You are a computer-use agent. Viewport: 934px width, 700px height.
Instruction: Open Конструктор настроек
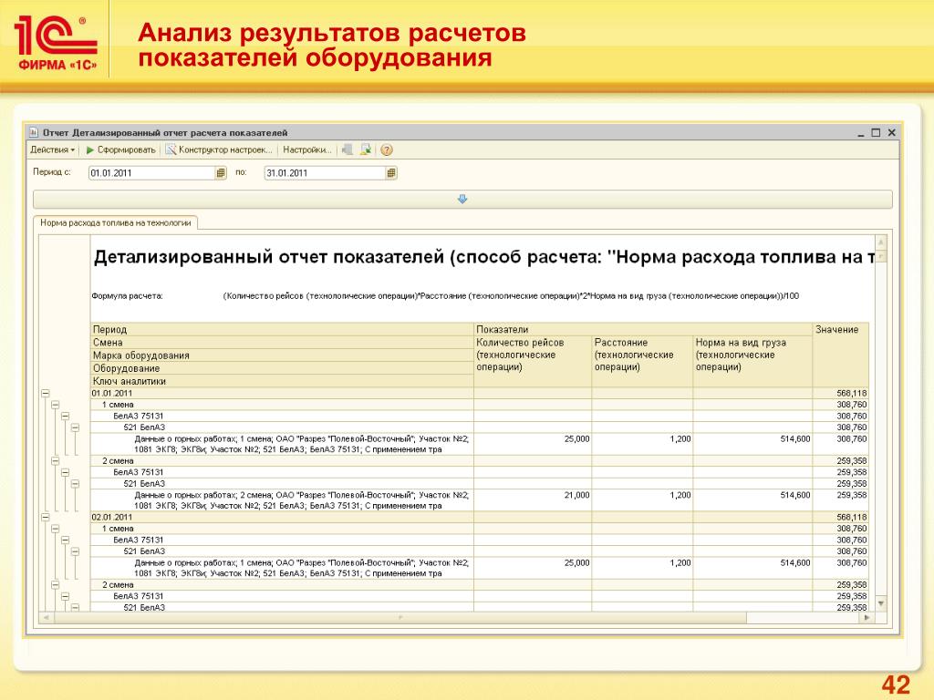pyautogui.click(x=219, y=150)
